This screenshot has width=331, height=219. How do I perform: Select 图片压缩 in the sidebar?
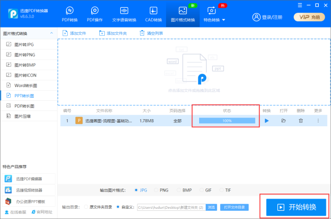tap(29, 116)
